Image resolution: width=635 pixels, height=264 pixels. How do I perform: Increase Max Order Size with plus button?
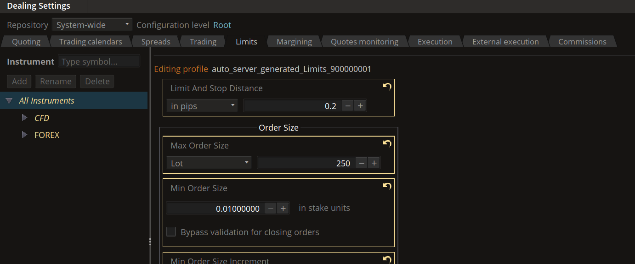[374, 163]
